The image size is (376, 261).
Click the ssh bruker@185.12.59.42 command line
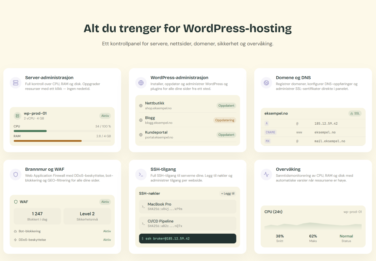tap(187, 238)
